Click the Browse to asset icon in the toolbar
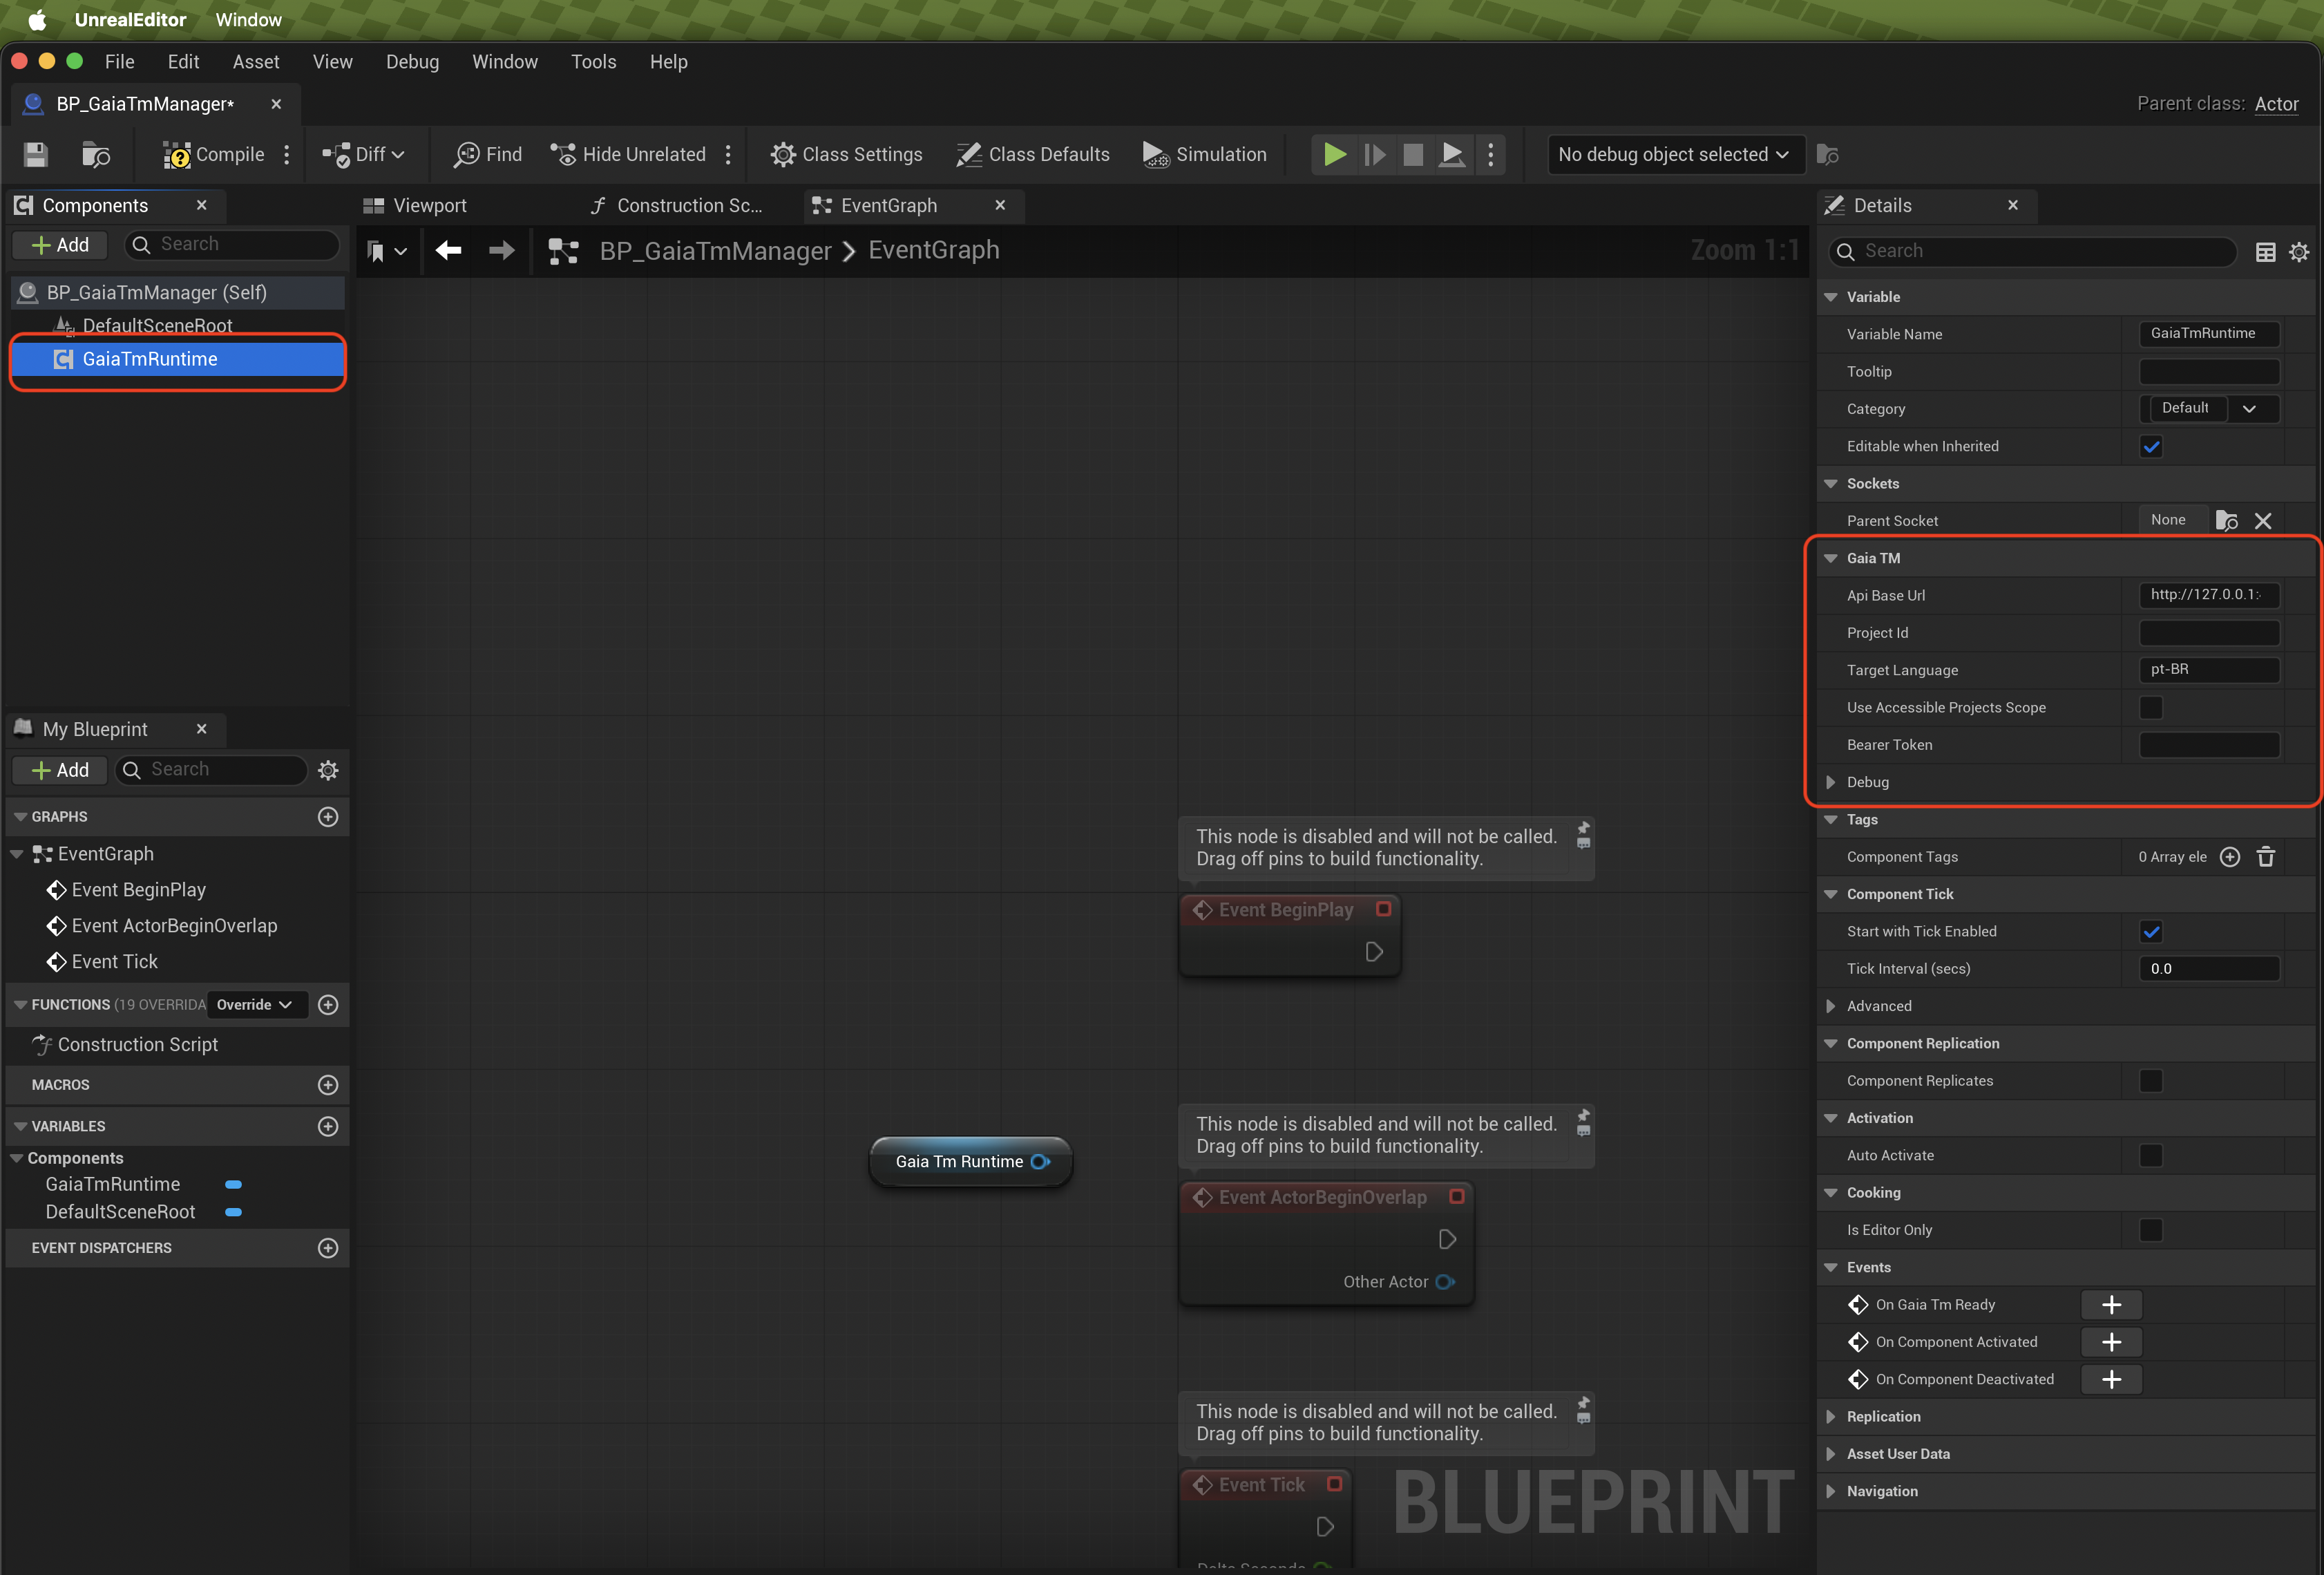Viewport: 2324px width, 1575px height. (x=96, y=154)
